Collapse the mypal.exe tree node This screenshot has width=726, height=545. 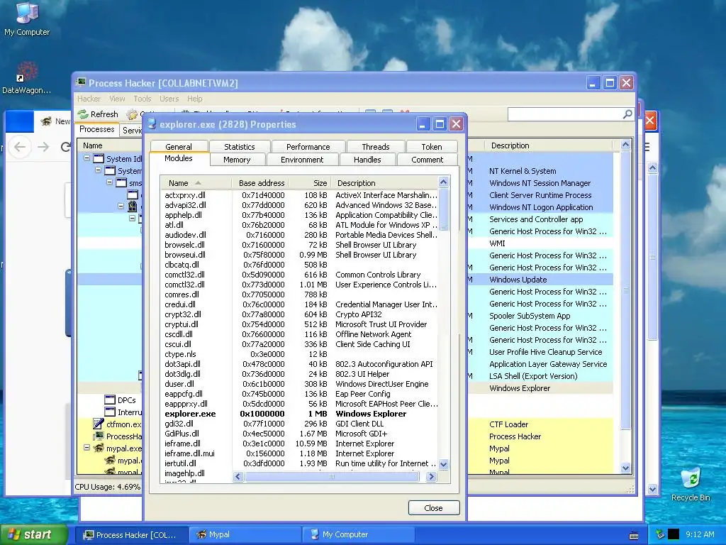point(86,448)
